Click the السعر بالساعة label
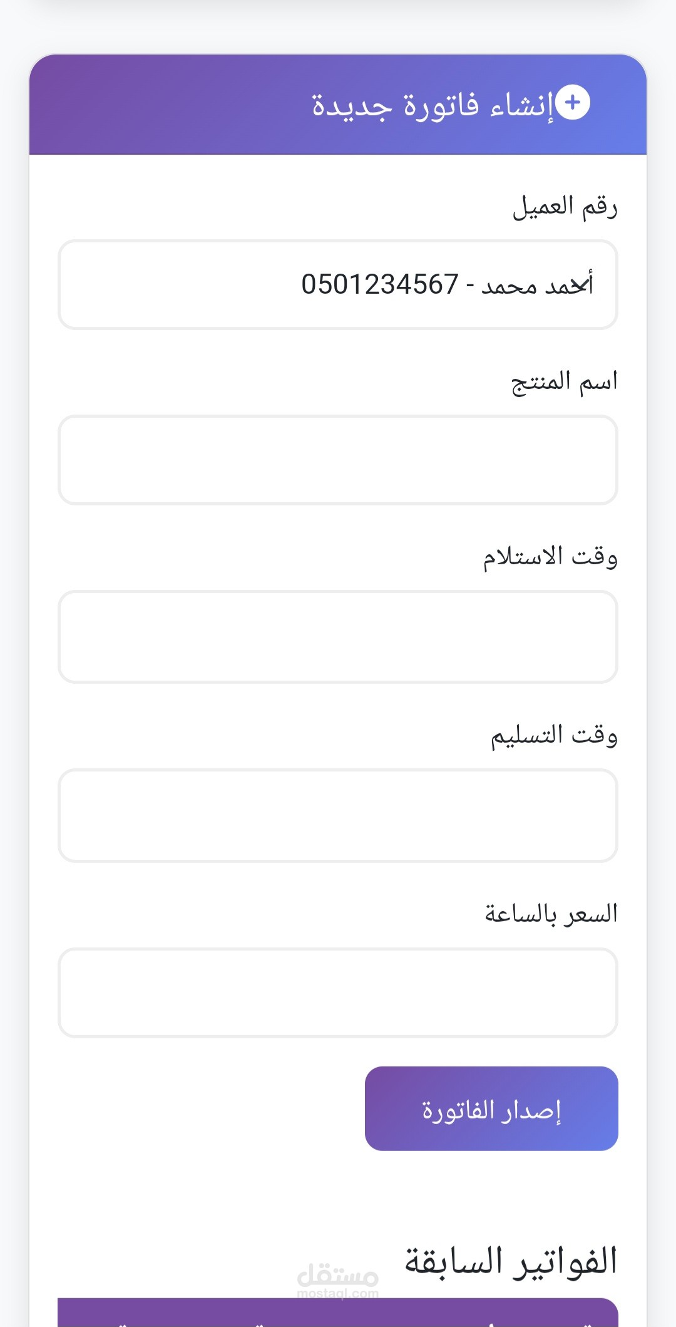This screenshot has height=1327, width=676. point(551,914)
